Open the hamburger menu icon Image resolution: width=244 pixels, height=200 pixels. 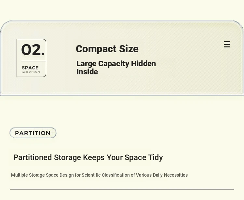(227, 44)
